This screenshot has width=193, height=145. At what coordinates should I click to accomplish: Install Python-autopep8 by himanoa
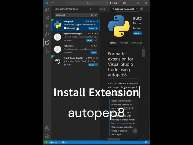click(89, 40)
